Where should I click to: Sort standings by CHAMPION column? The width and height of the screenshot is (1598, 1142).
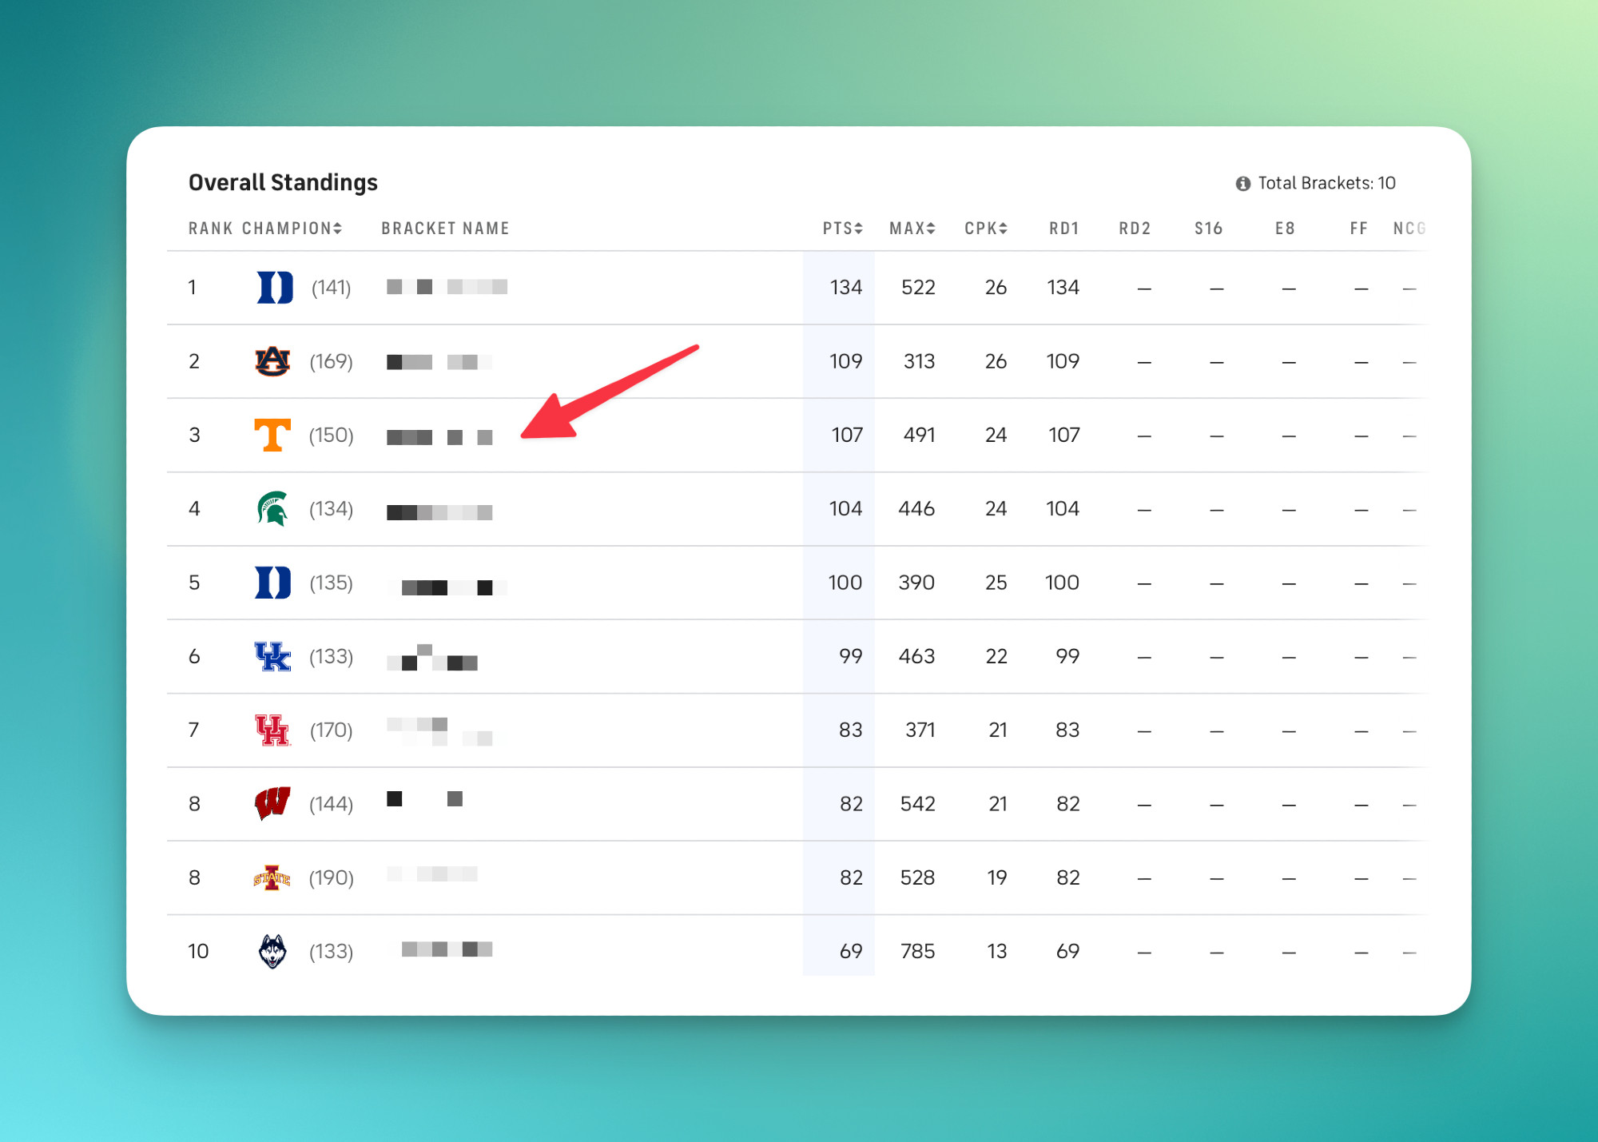coord(292,229)
